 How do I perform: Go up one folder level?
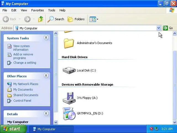(41, 19)
